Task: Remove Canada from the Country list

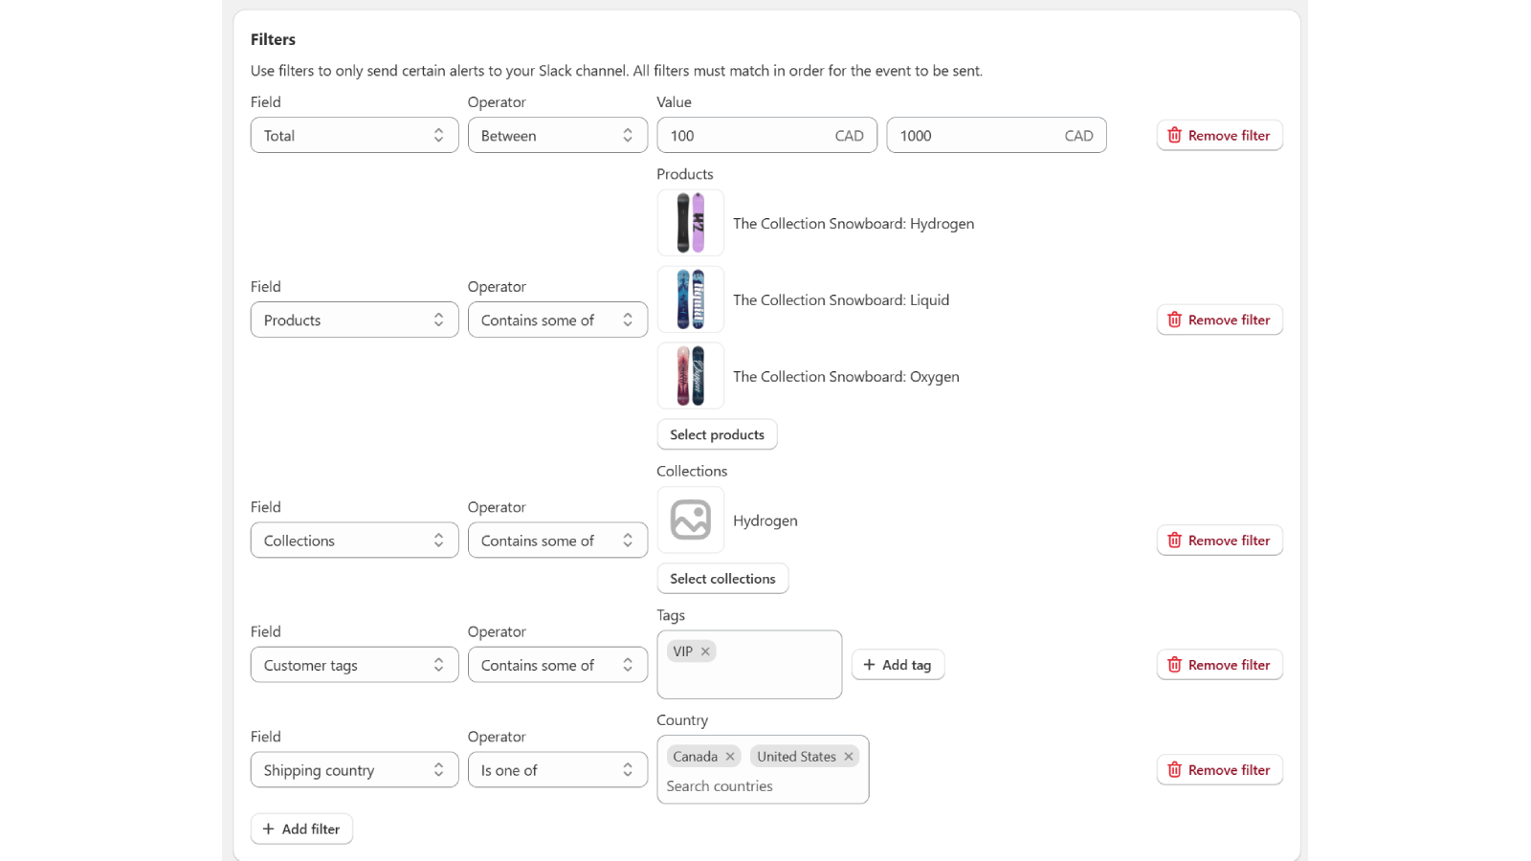Action: point(731,756)
